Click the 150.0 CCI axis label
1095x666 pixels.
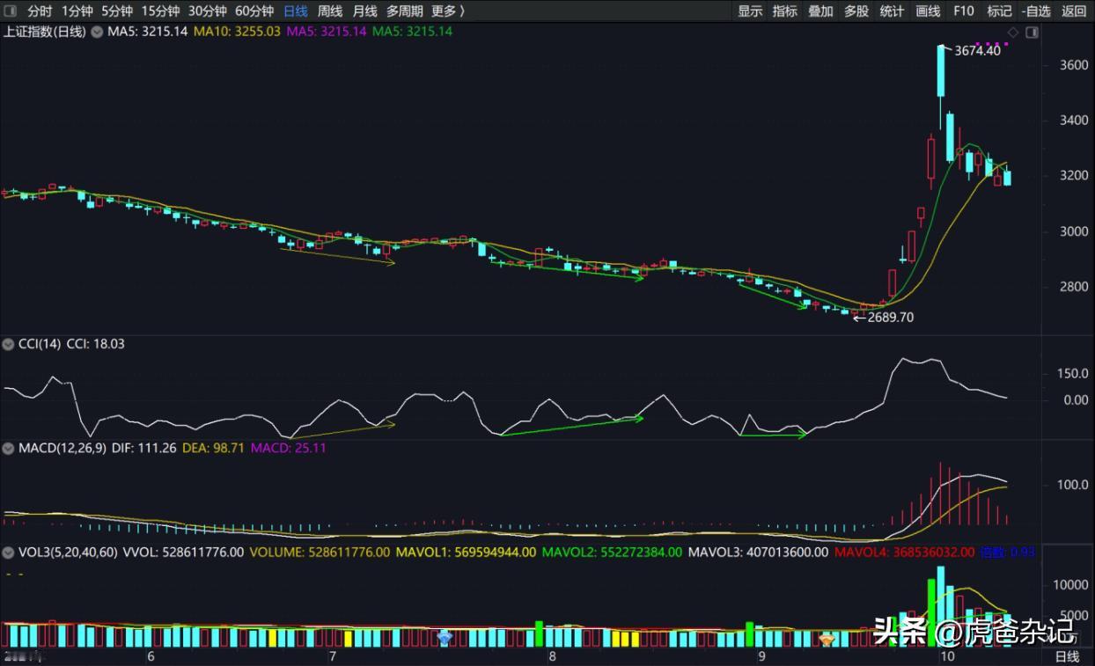tap(1073, 374)
